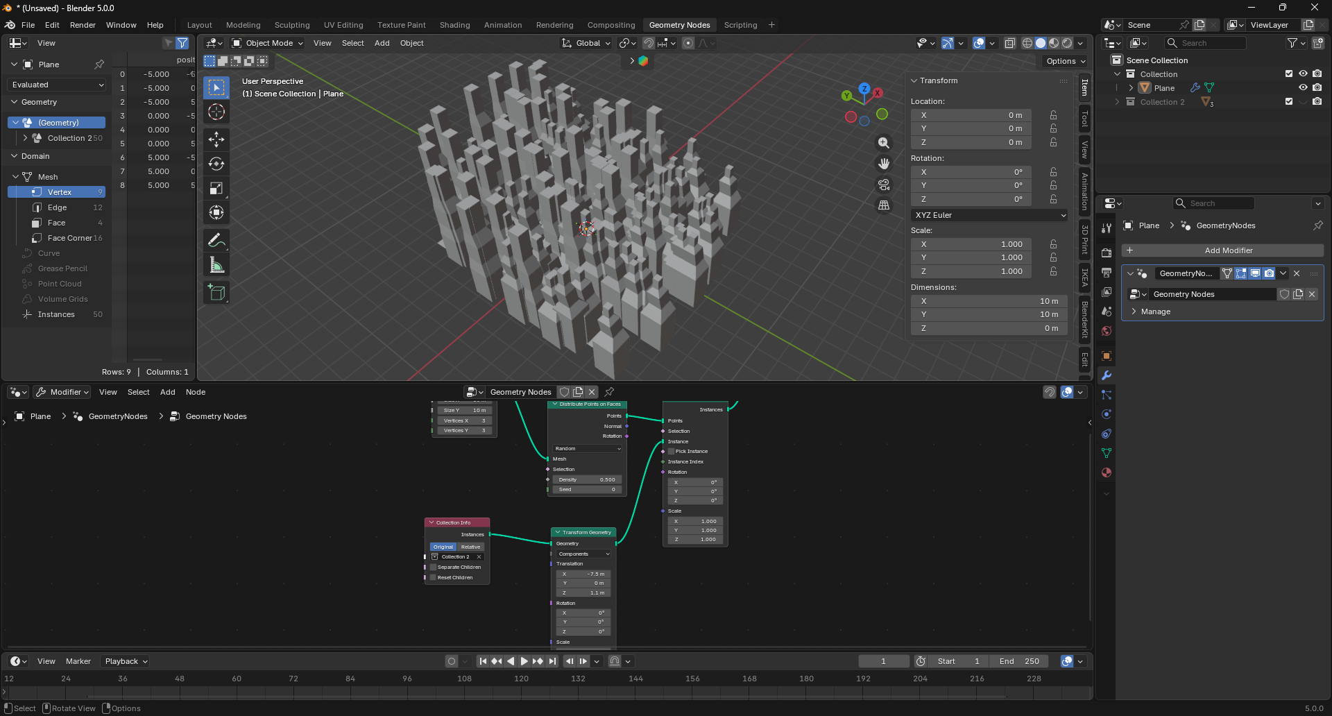Select the Scale tool in viewport toolbar
The height and width of the screenshot is (716, 1332).
coord(216,188)
